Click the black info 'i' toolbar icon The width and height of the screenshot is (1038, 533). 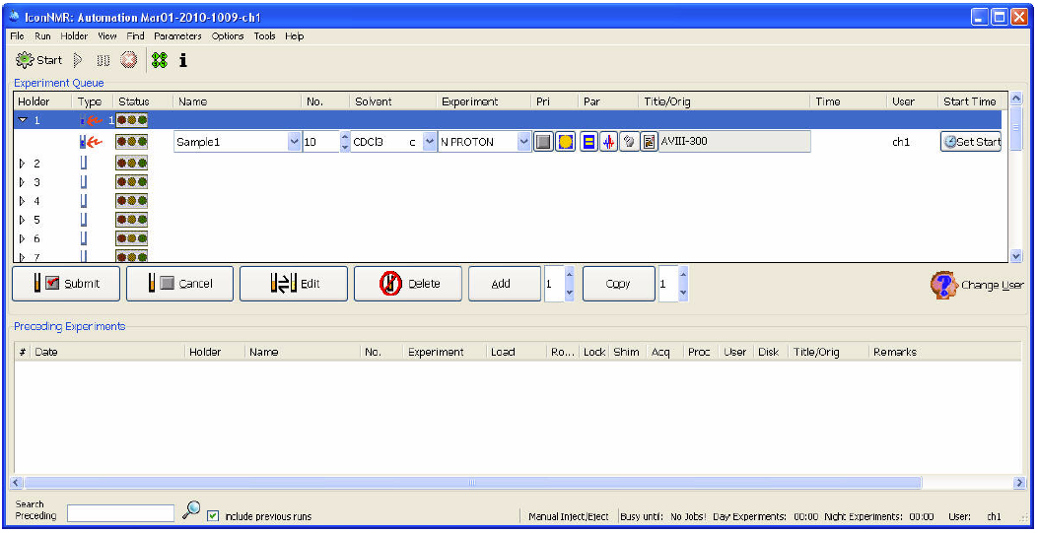coord(183,60)
